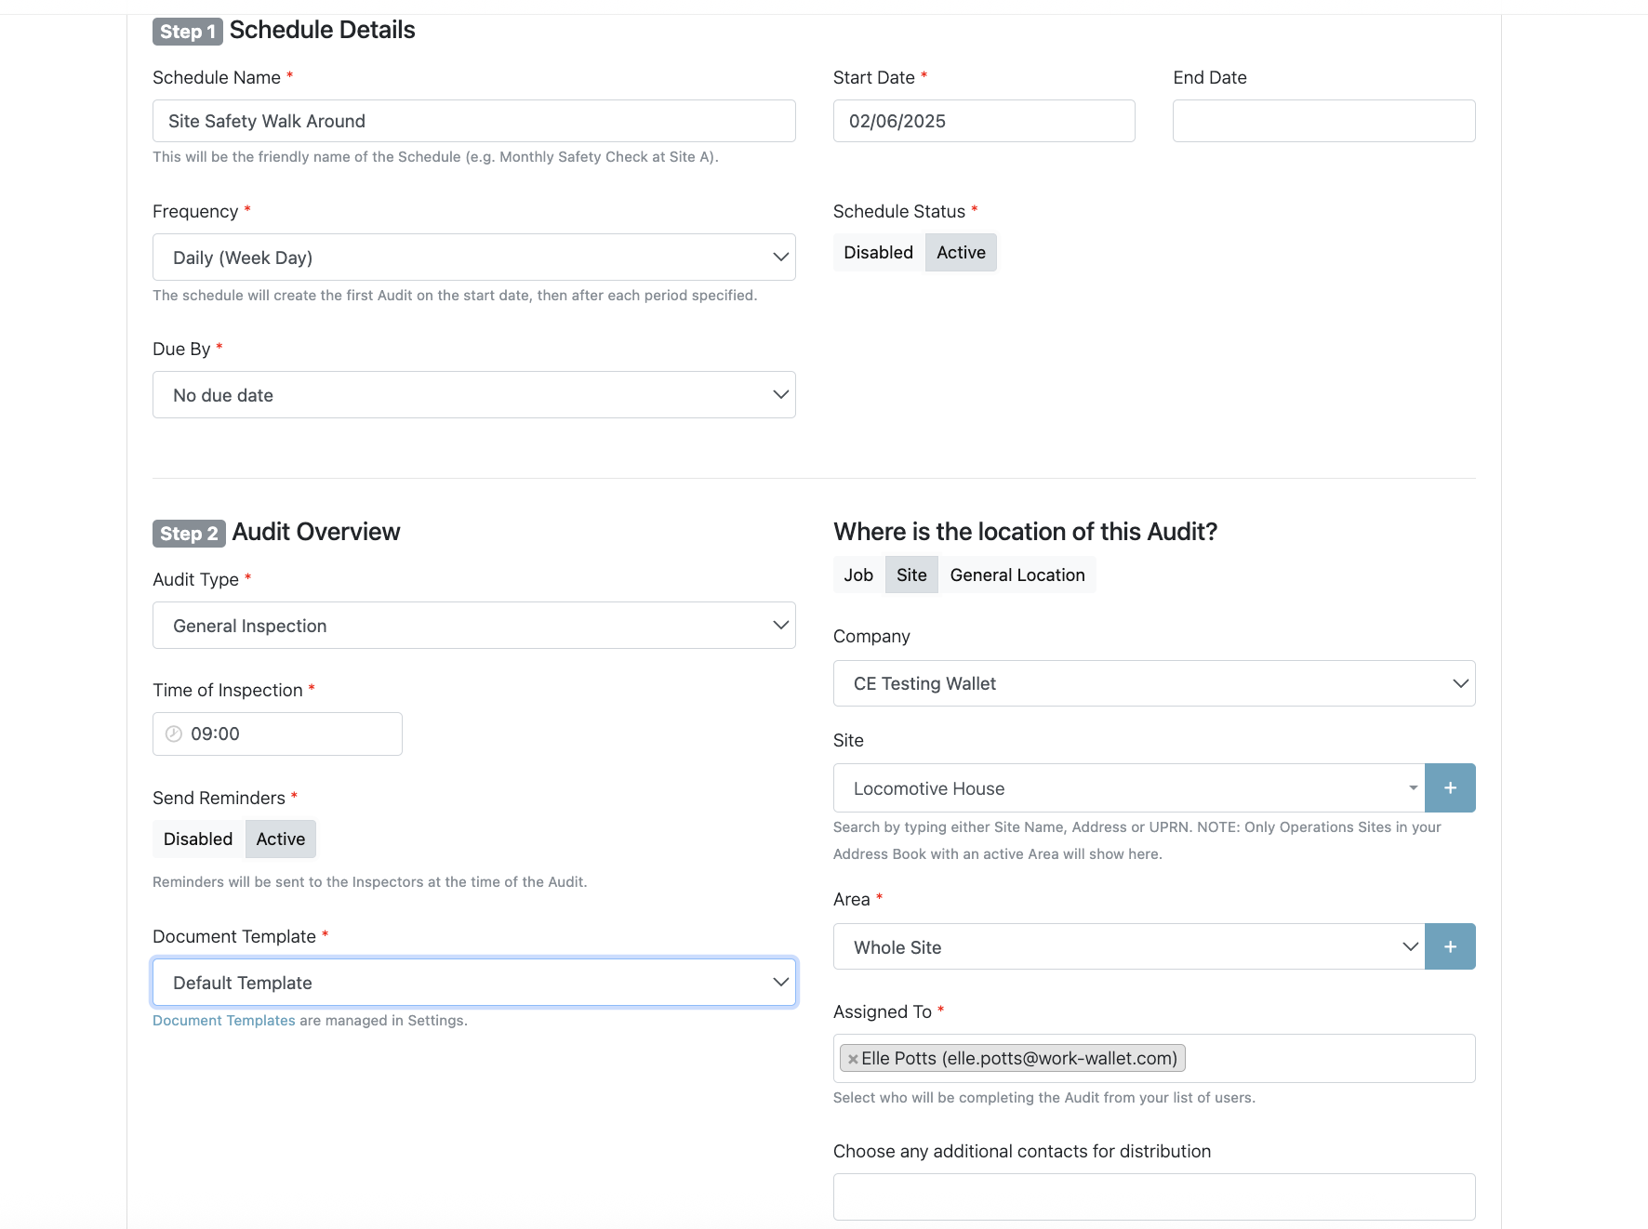Set Send Reminders to Active
The image size is (1648, 1229).
pos(280,839)
